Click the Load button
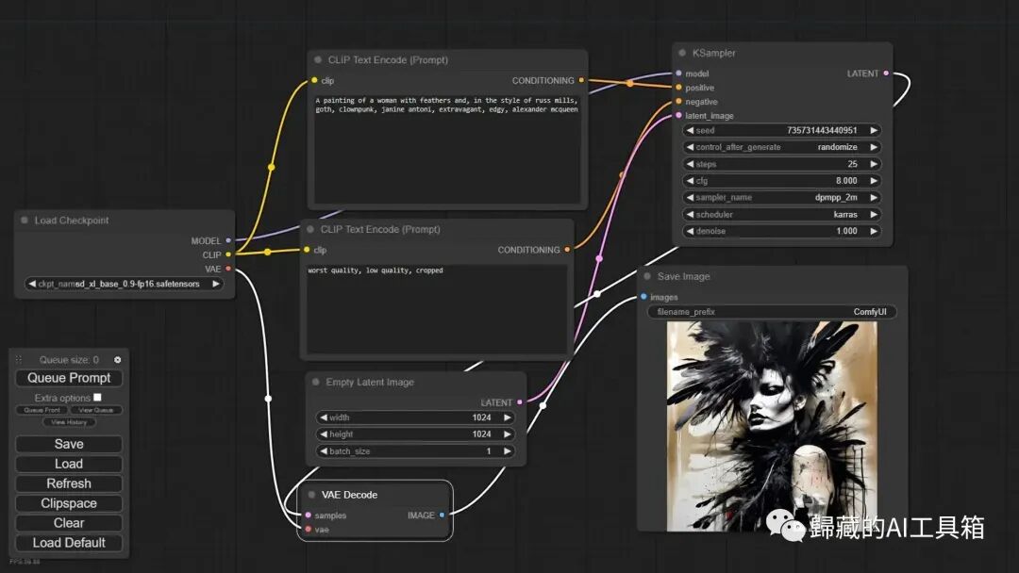The image size is (1019, 573). click(69, 464)
